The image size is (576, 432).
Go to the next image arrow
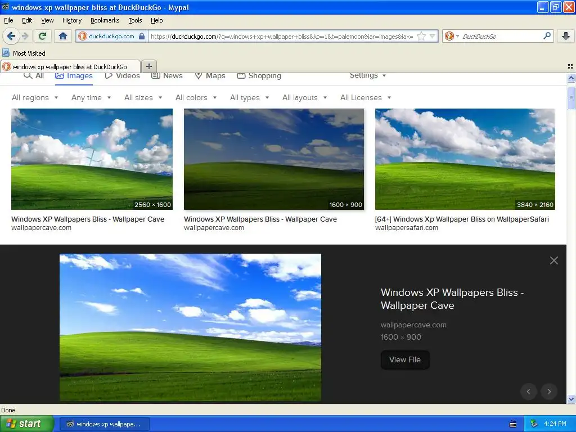click(x=549, y=391)
